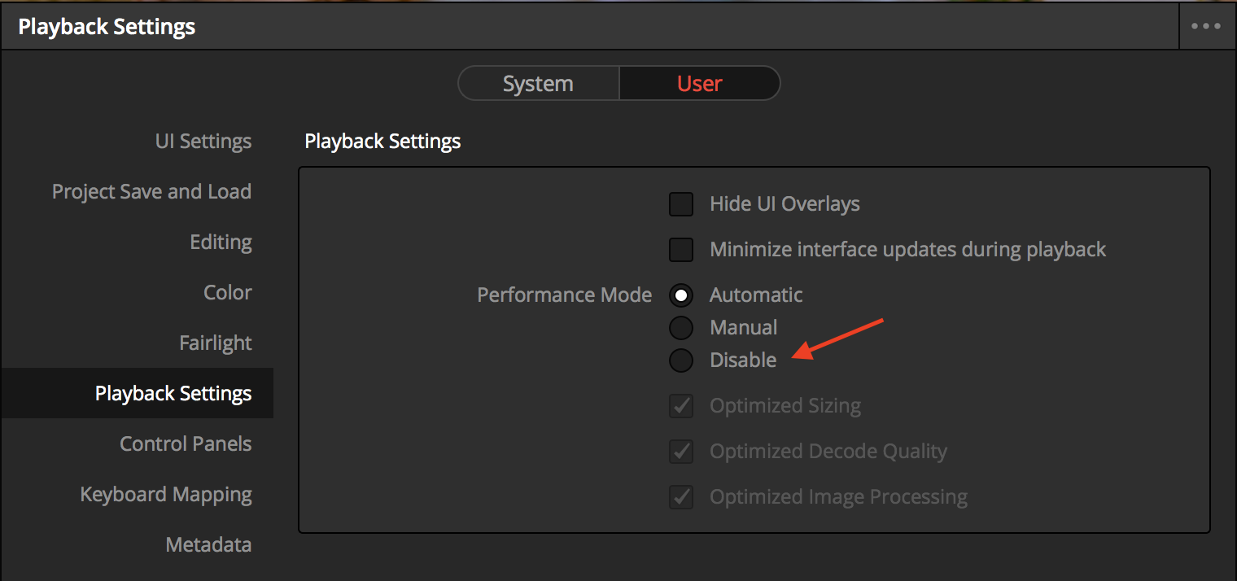Open Metadata preferences
This screenshot has height=581, width=1237.
click(x=208, y=544)
